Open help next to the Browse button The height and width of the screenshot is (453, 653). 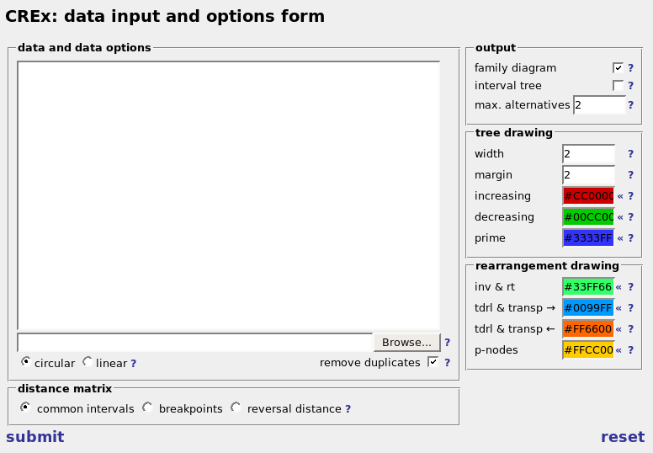[x=447, y=342]
